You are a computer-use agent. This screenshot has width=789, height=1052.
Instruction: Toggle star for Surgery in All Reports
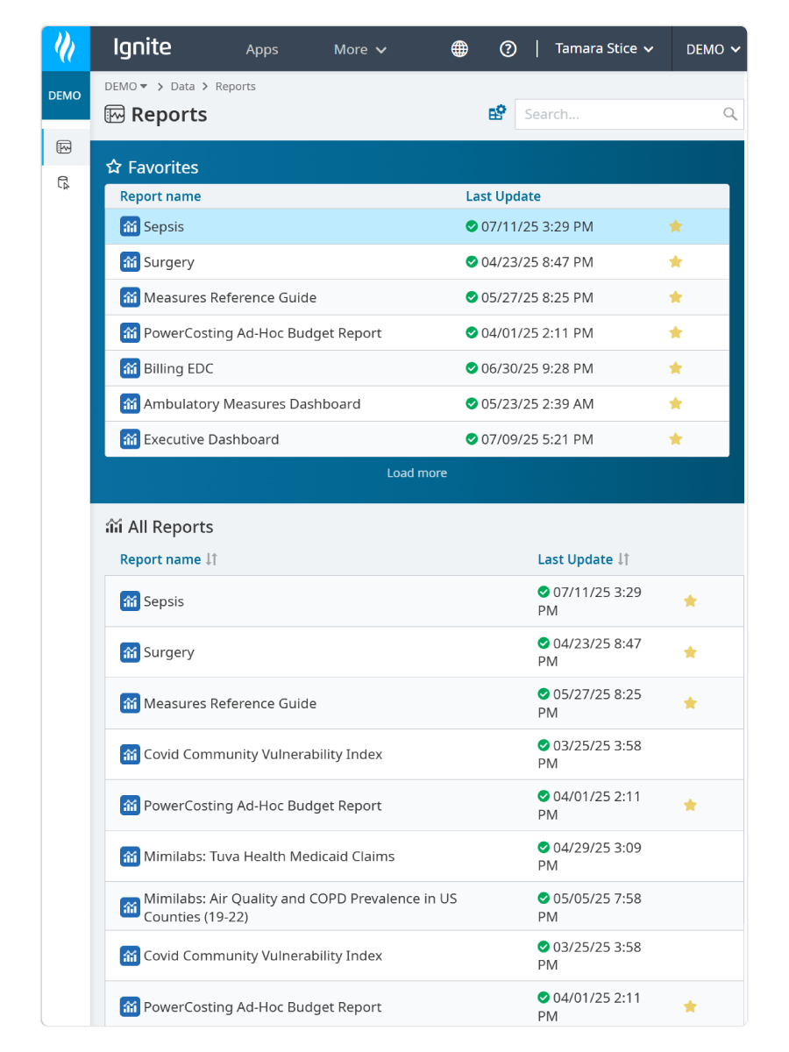point(690,652)
